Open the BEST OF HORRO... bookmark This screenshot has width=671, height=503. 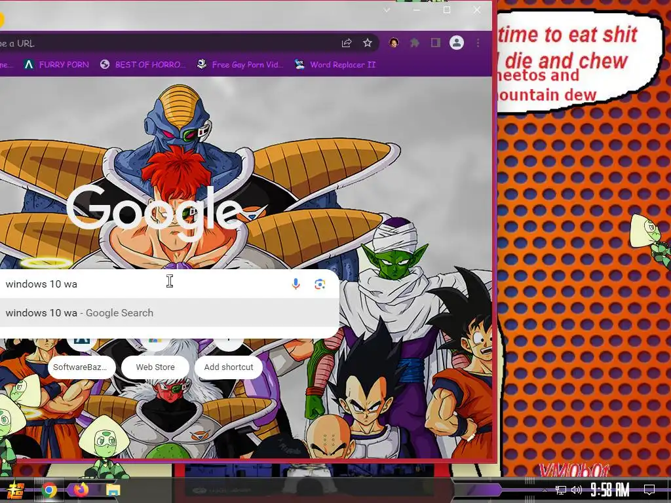tap(143, 65)
